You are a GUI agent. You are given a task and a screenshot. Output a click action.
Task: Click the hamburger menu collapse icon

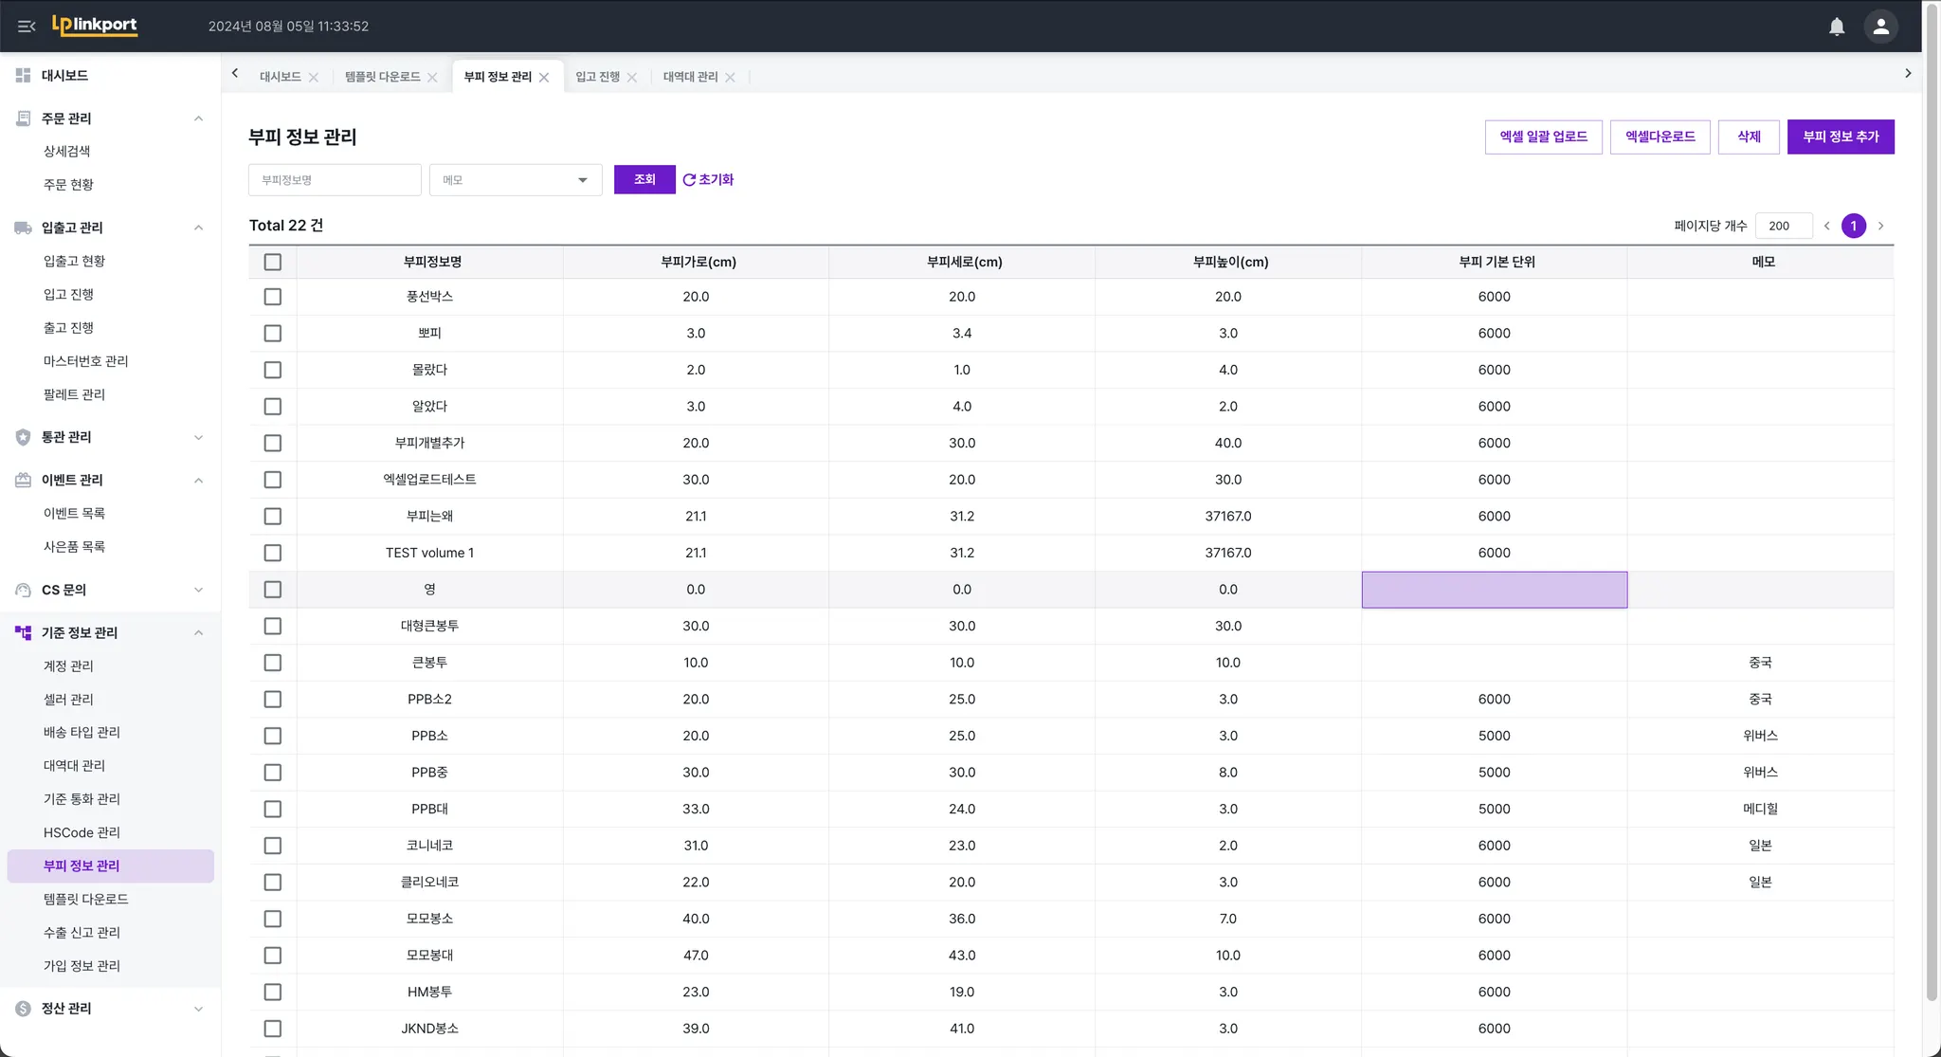pos(27,27)
